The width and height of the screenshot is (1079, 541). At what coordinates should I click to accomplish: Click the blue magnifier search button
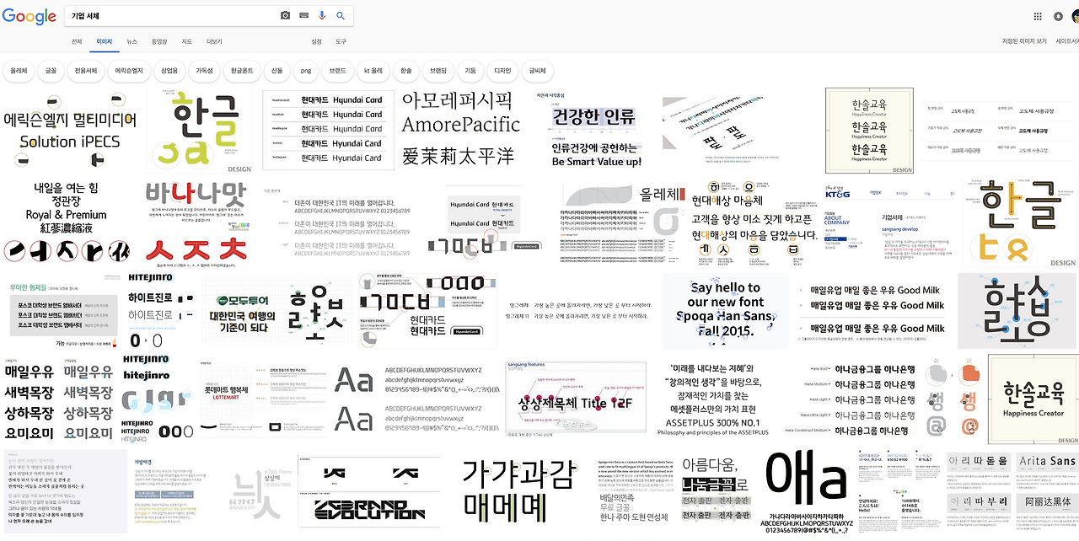(x=341, y=16)
